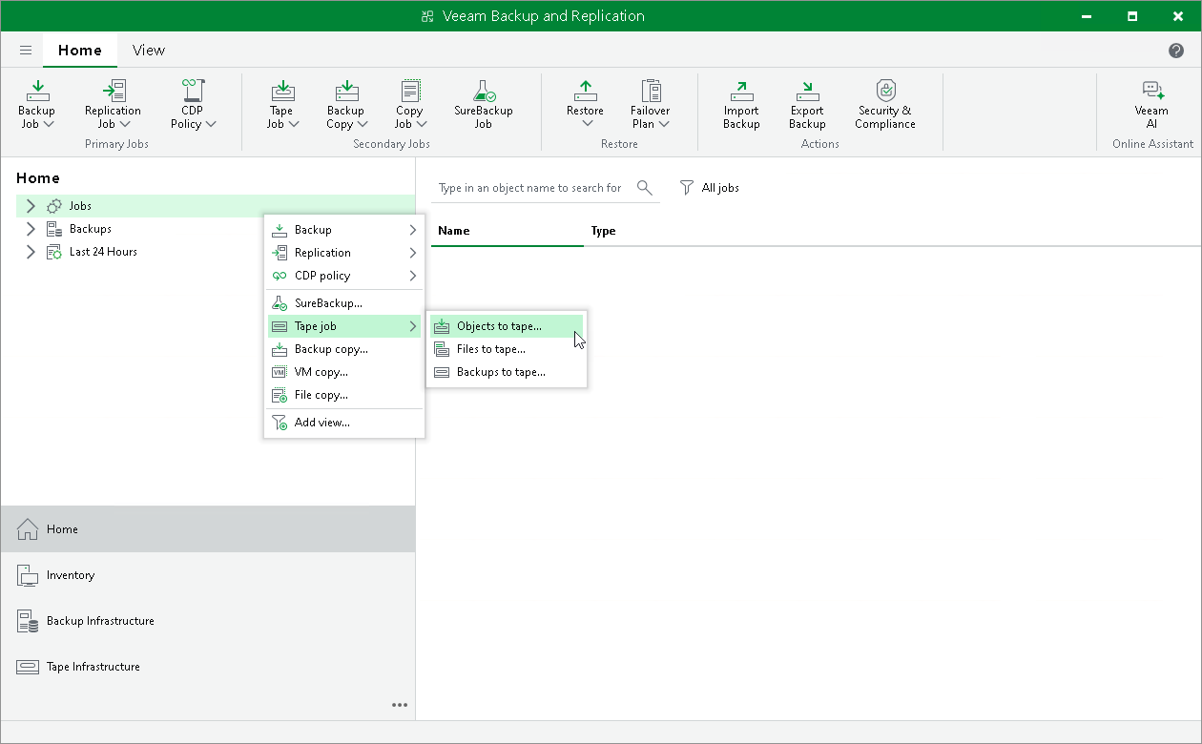1202x744 pixels.
Task: Click the Last 24 Hours node icon
Action: pos(54,252)
